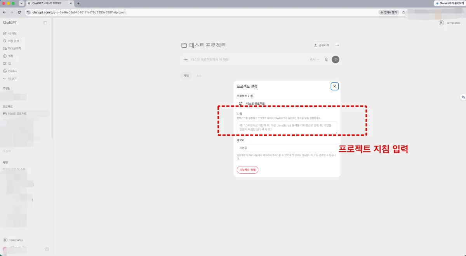Click the 고정됨 section header
Viewport: 466px width, 256px height.
click(7, 88)
